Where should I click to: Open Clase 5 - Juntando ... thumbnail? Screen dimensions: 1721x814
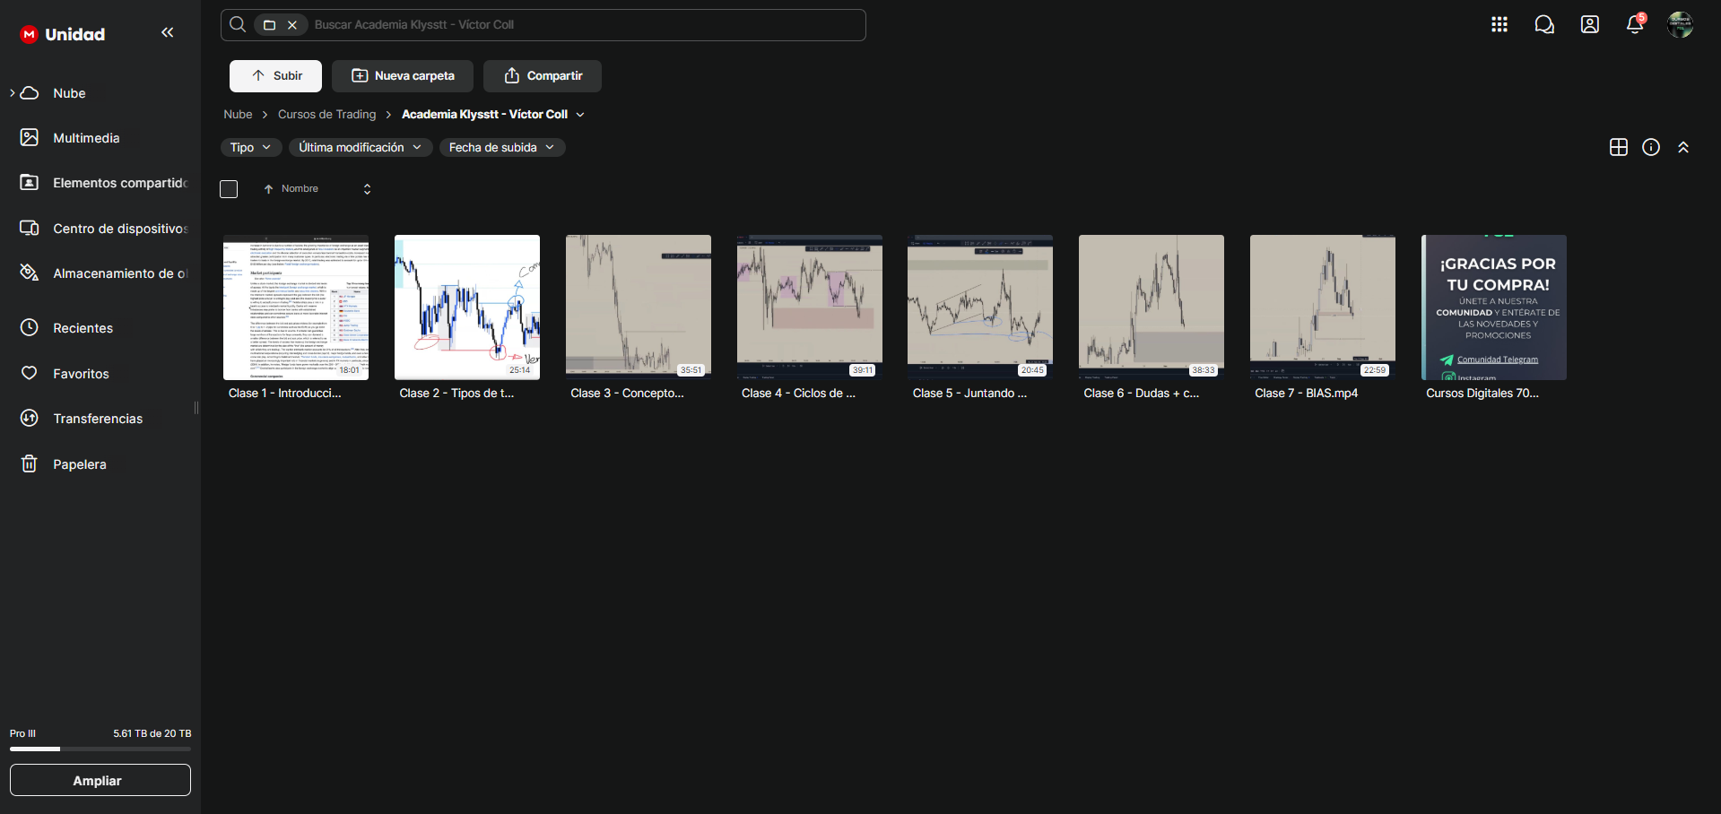coord(980,307)
